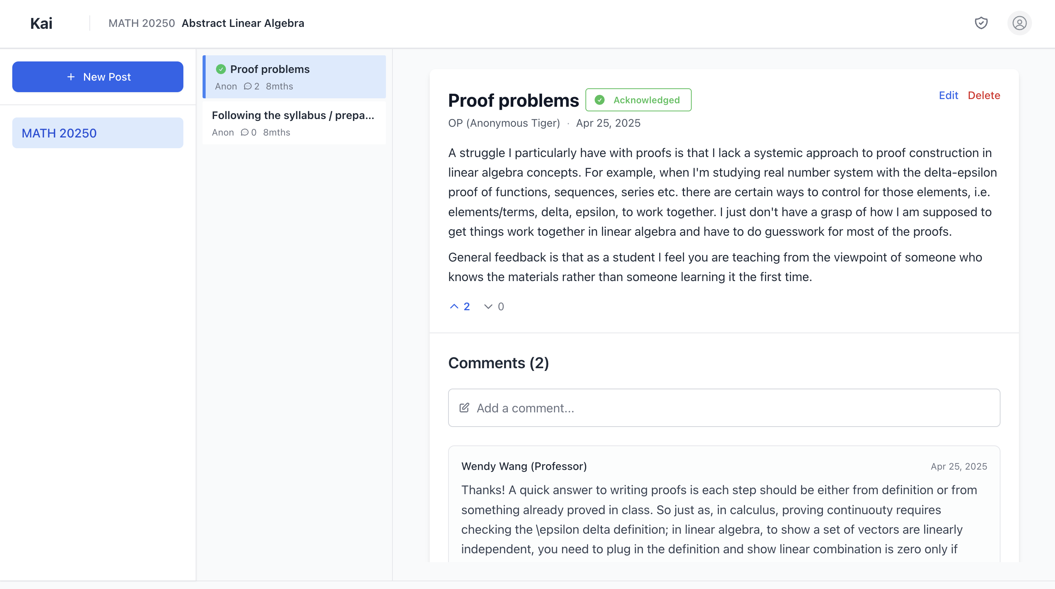Click pencil icon in comment box
This screenshot has height=589, width=1055.
[464, 408]
